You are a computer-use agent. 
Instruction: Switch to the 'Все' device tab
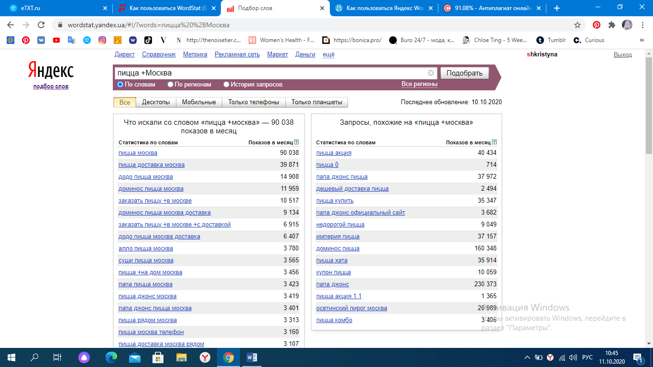pos(125,102)
